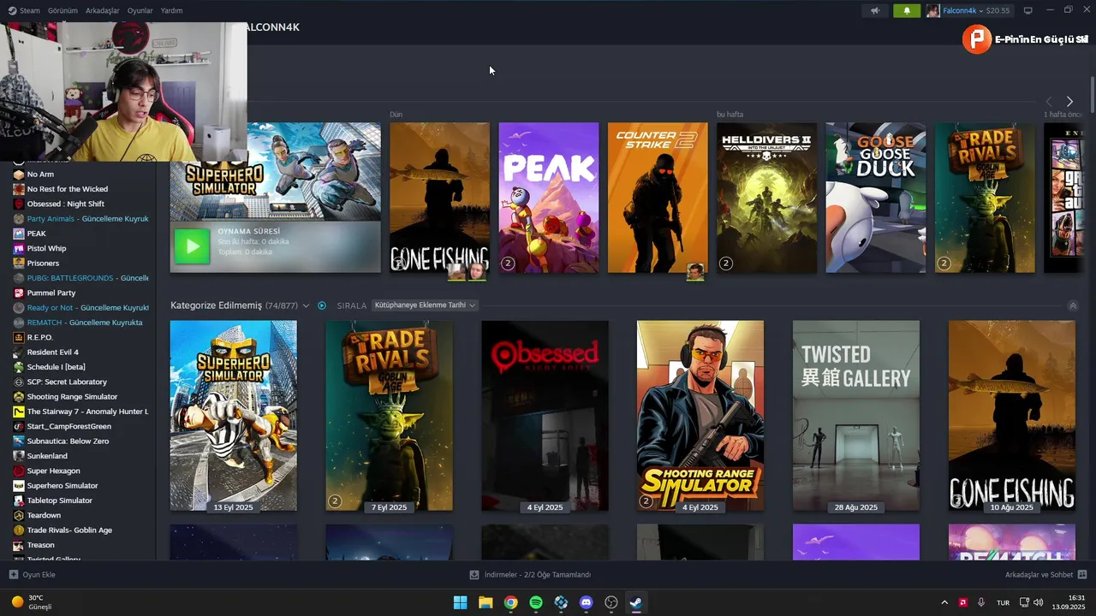Open Discord from the Windows taskbar
The height and width of the screenshot is (616, 1096).
586,602
